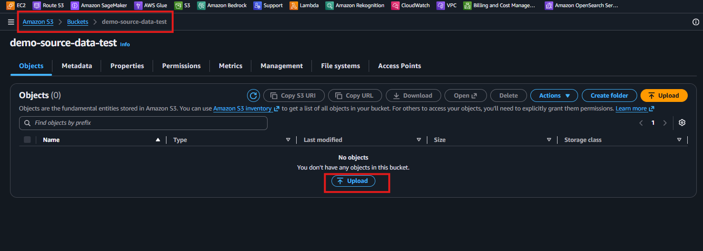Click the Name column header
Image resolution: width=703 pixels, height=251 pixels.
[52, 140]
